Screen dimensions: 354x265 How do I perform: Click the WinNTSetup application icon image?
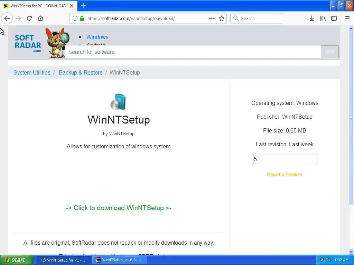(x=118, y=102)
